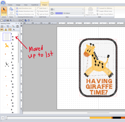Toggle the crossed needle button in Sewing Order toolbar
Image resolution: width=125 pixels, height=122 pixels.
(10, 29)
